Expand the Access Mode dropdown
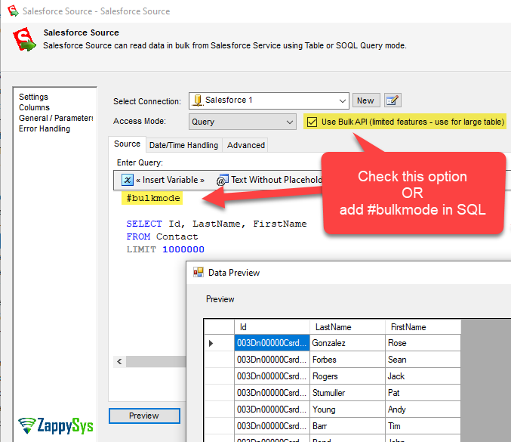Image resolution: width=511 pixels, height=442 pixels. (290, 122)
